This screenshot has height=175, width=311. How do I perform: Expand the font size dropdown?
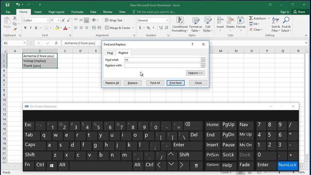[x=58, y=20]
